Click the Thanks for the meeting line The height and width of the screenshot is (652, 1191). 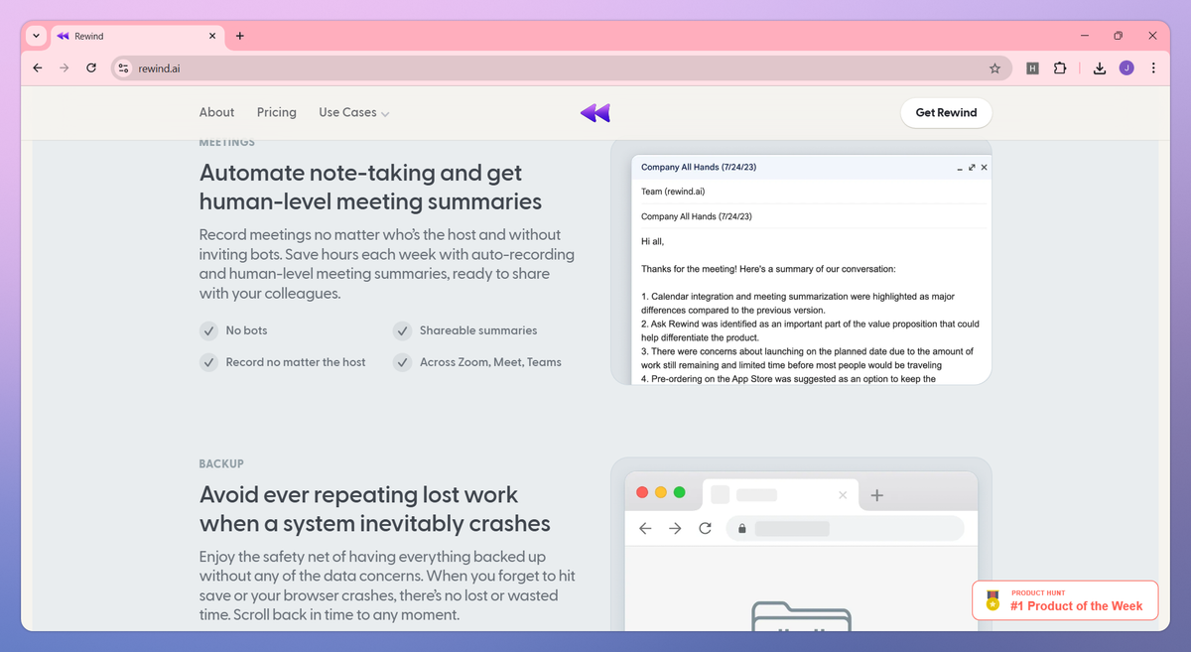768,269
